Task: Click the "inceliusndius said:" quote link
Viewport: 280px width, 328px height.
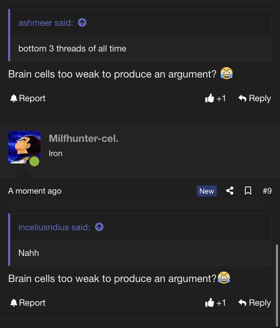Action: coord(54,227)
